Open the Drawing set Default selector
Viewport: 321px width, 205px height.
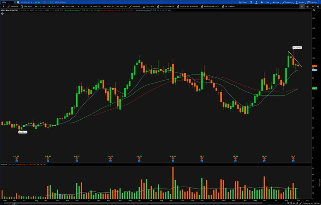(312, 203)
